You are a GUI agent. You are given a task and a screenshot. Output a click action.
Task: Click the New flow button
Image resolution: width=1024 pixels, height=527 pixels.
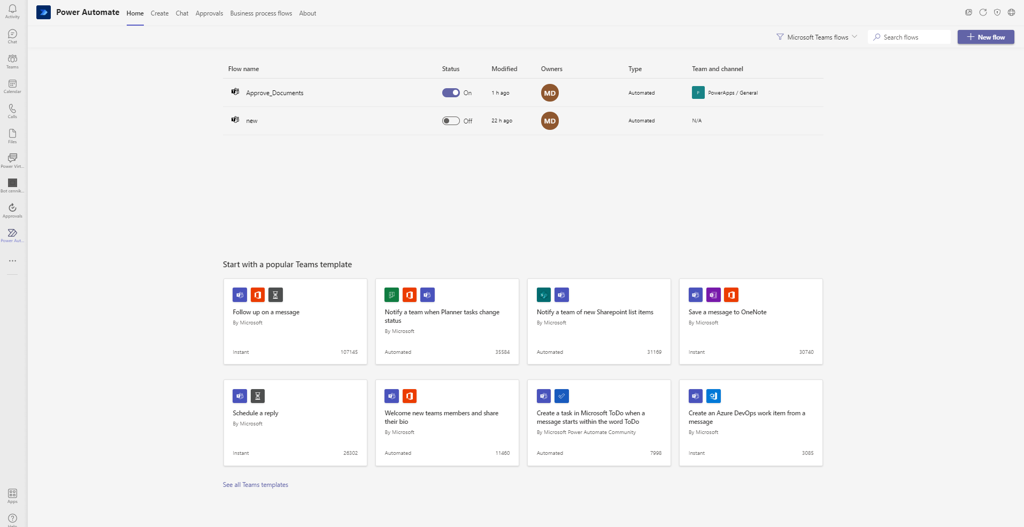985,37
